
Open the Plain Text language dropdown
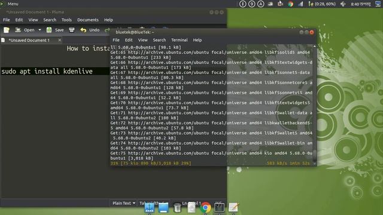tap(124, 203)
